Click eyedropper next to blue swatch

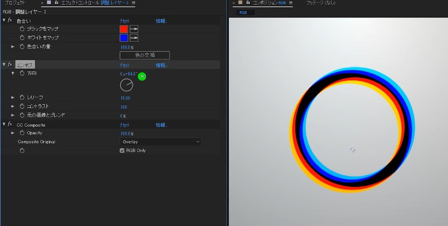[134, 38]
